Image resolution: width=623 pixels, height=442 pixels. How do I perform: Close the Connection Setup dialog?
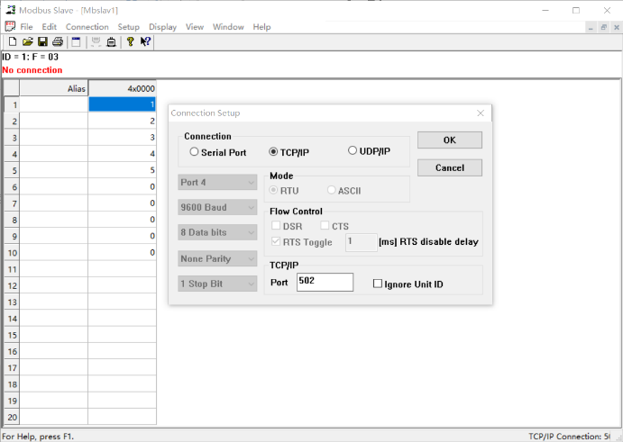481,113
